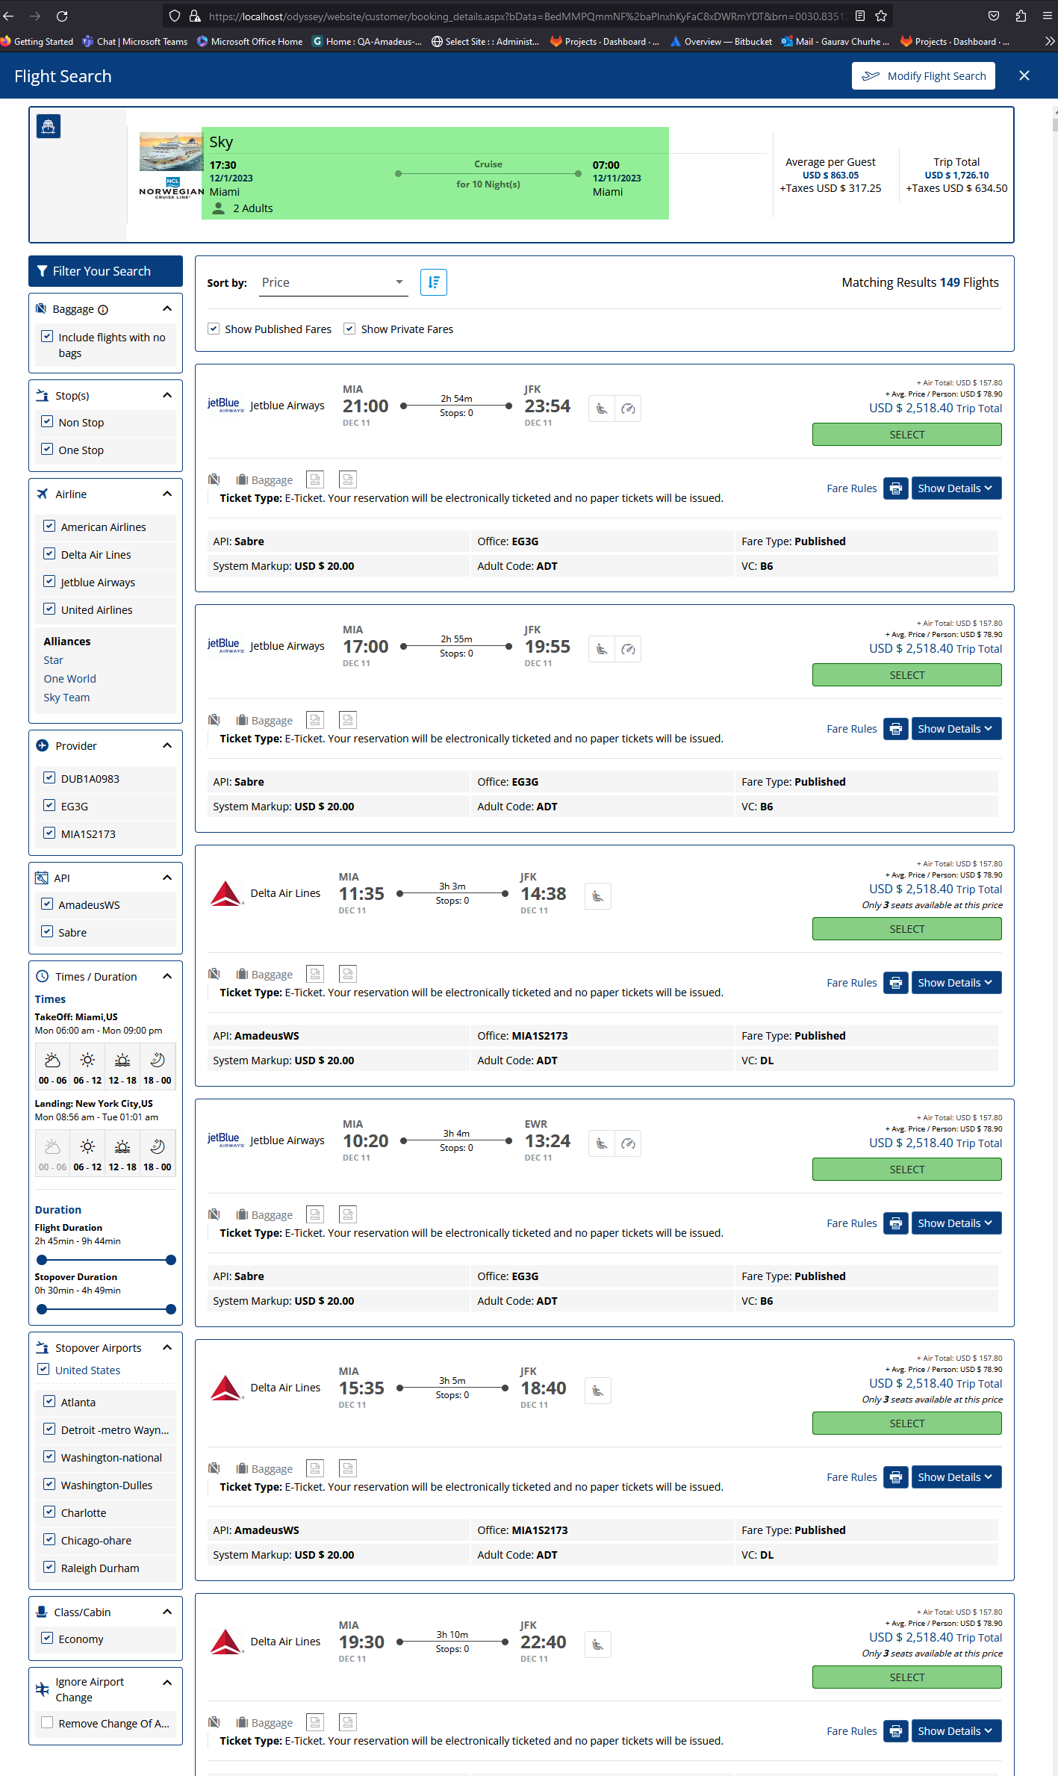The width and height of the screenshot is (1058, 1776).
Task: Click the Modify Flight Search button
Action: tap(923, 76)
